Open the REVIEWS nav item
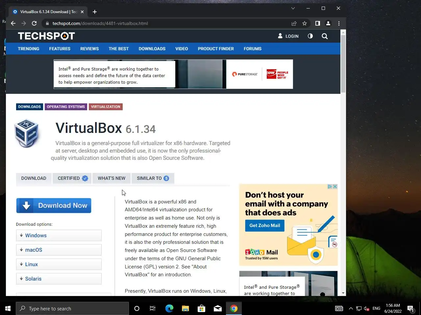The width and height of the screenshot is (421, 315). click(x=89, y=49)
